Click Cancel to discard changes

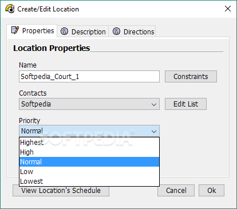[176, 191]
